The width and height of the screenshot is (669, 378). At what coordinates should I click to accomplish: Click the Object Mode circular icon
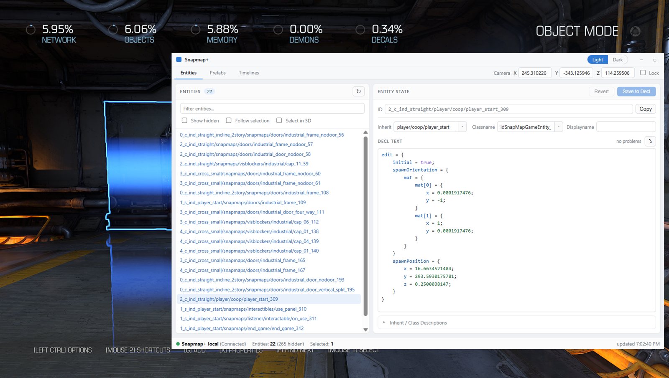pos(636,31)
